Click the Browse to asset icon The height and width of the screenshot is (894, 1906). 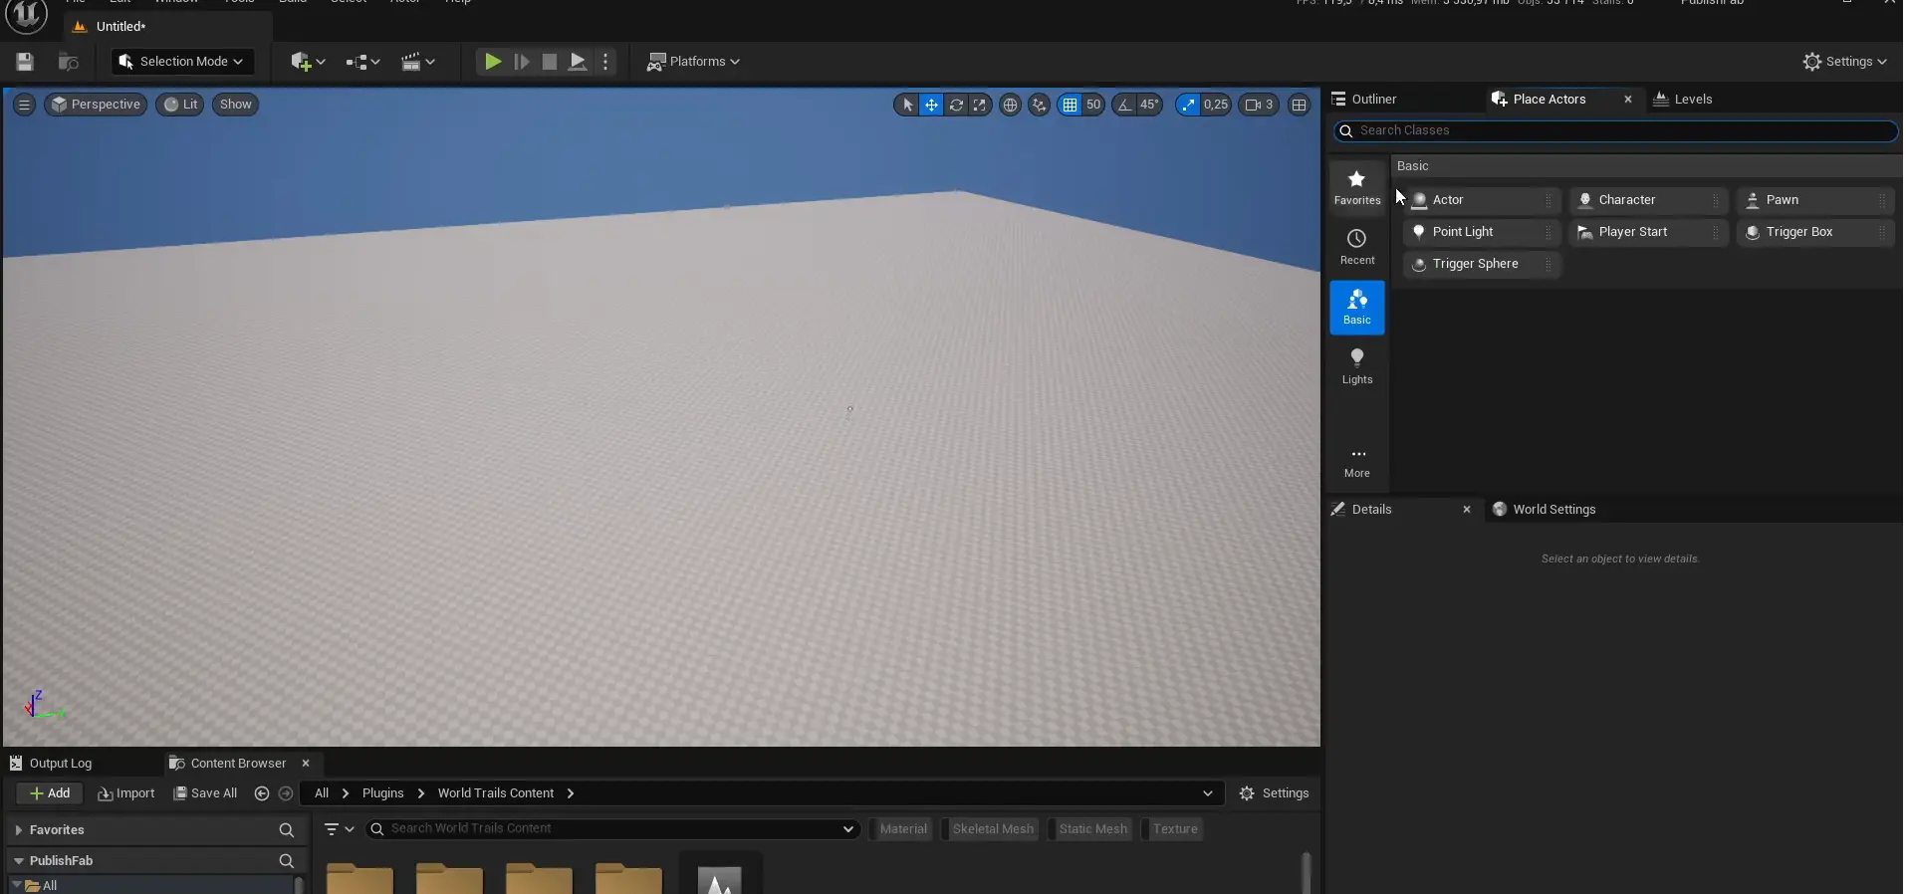point(69,62)
